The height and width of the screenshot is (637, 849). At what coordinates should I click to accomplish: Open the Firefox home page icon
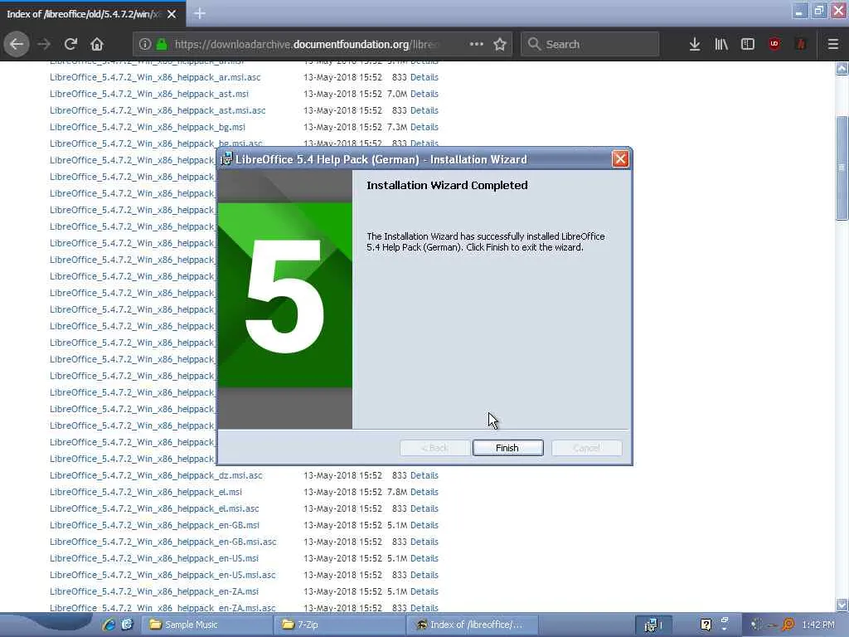tap(97, 44)
